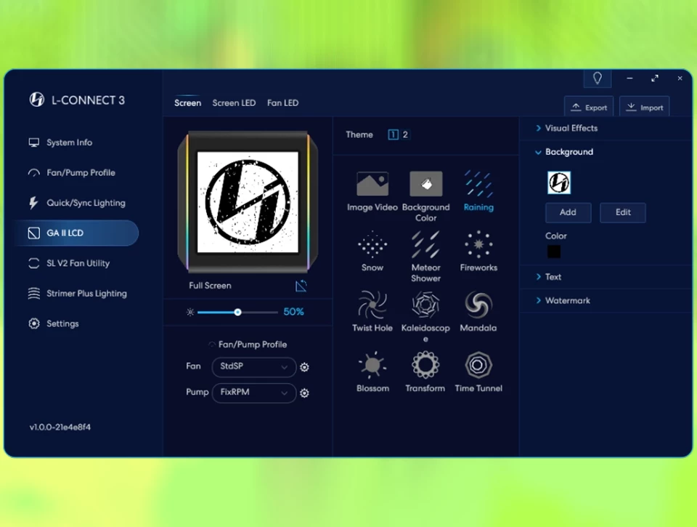This screenshot has height=527, width=697.
Task: Open the Fan StdSP dropdown
Action: pyautogui.click(x=253, y=367)
